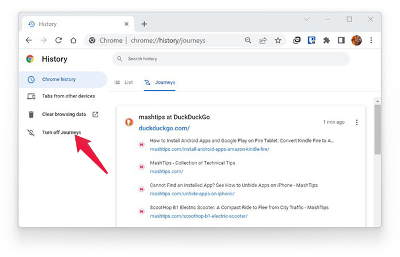The height and width of the screenshot is (257, 400).
Task: Share this page icon
Action: (263, 40)
